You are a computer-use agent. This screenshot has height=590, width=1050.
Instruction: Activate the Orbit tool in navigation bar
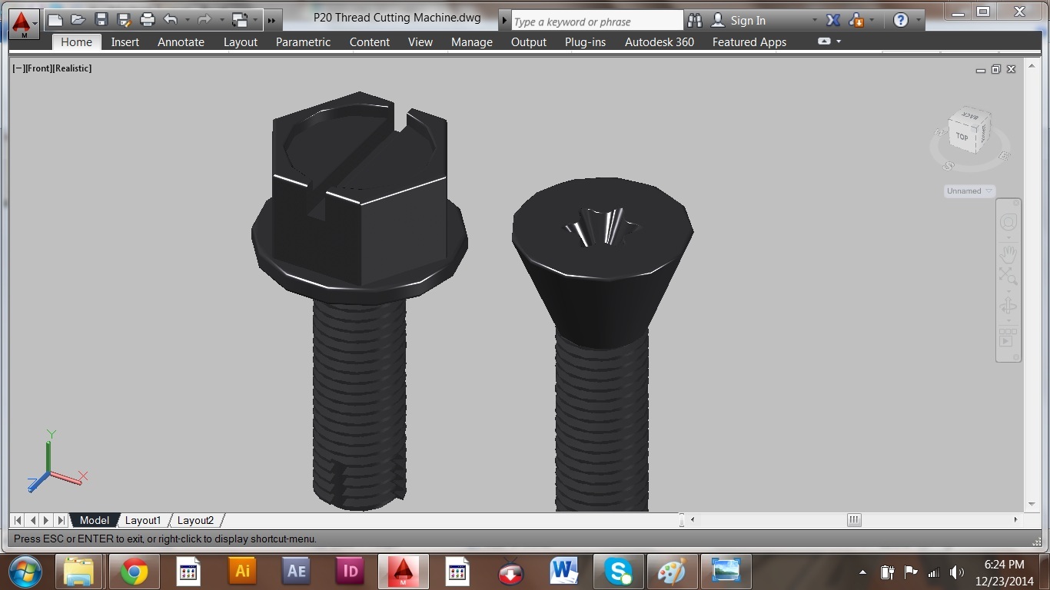(1008, 307)
